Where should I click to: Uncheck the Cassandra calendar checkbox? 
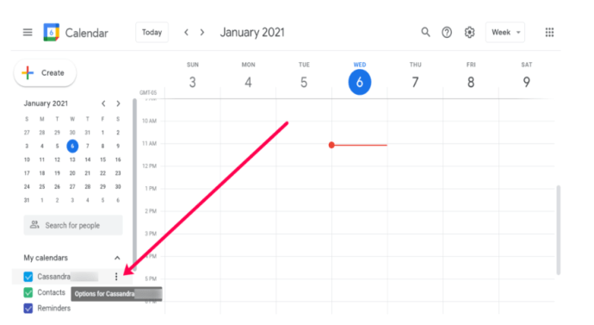28,277
